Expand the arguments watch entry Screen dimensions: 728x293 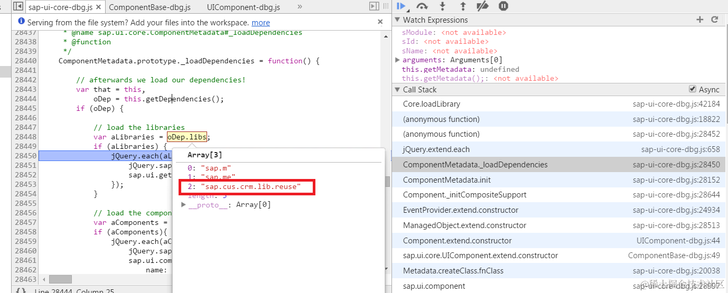397,60
